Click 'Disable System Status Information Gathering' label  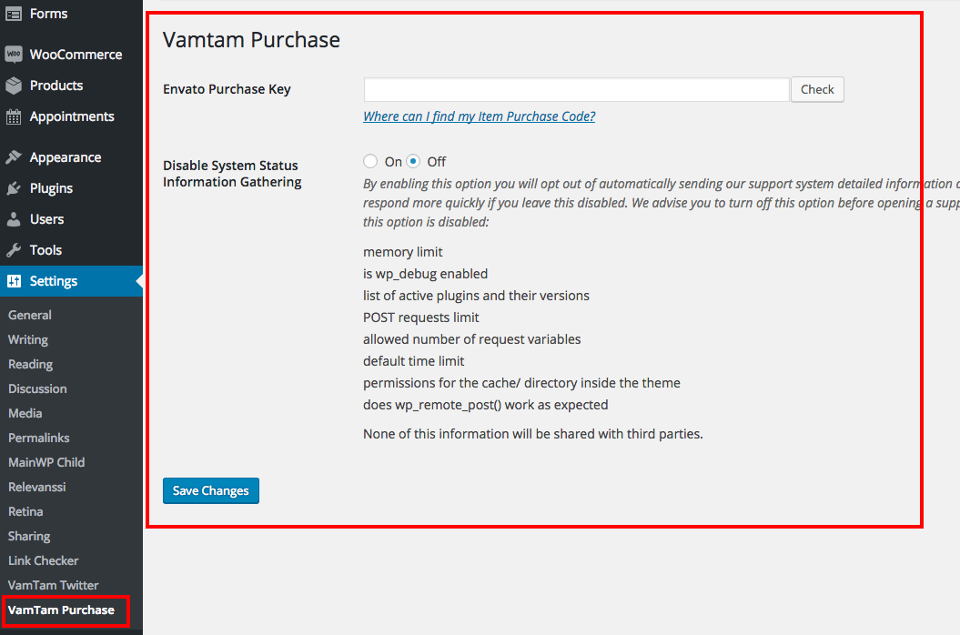(232, 174)
